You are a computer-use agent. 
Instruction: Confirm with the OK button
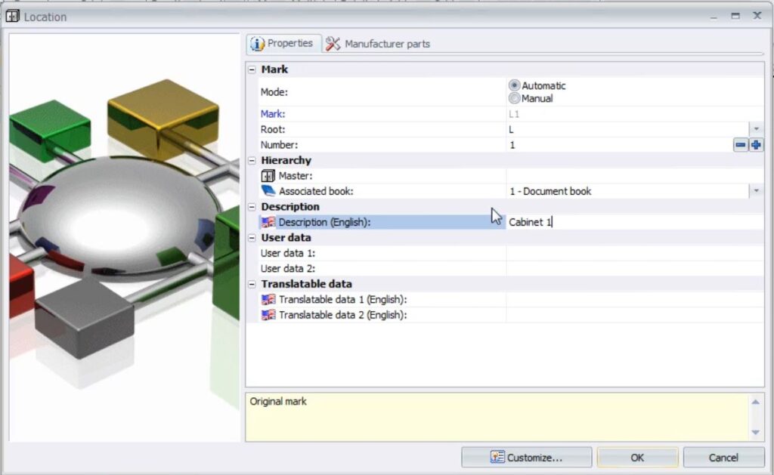pyautogui.click(x=637, y=457)
